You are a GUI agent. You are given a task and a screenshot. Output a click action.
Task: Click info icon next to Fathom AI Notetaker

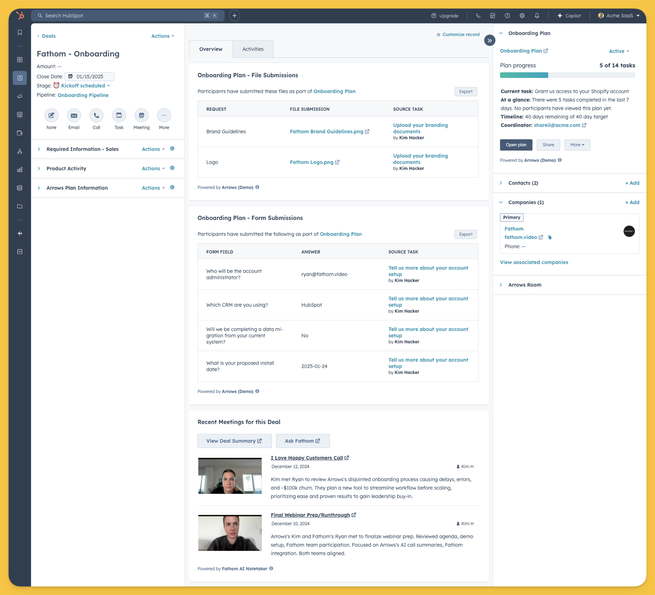(x=272, y=569)
